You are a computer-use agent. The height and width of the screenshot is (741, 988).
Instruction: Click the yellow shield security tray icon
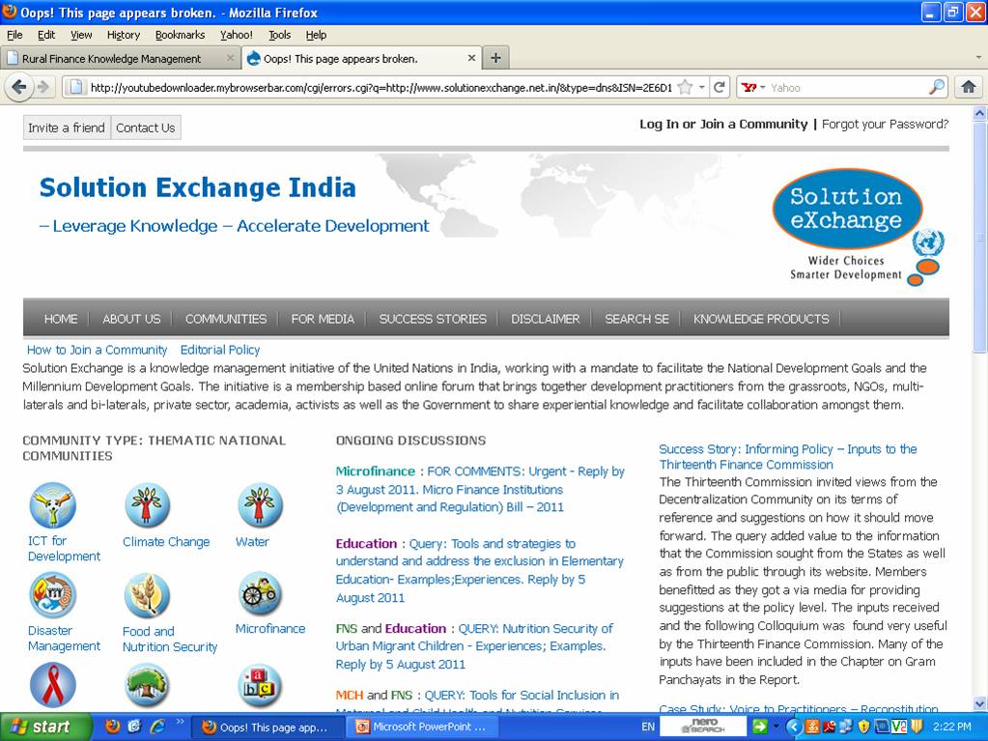coord(863,727)
